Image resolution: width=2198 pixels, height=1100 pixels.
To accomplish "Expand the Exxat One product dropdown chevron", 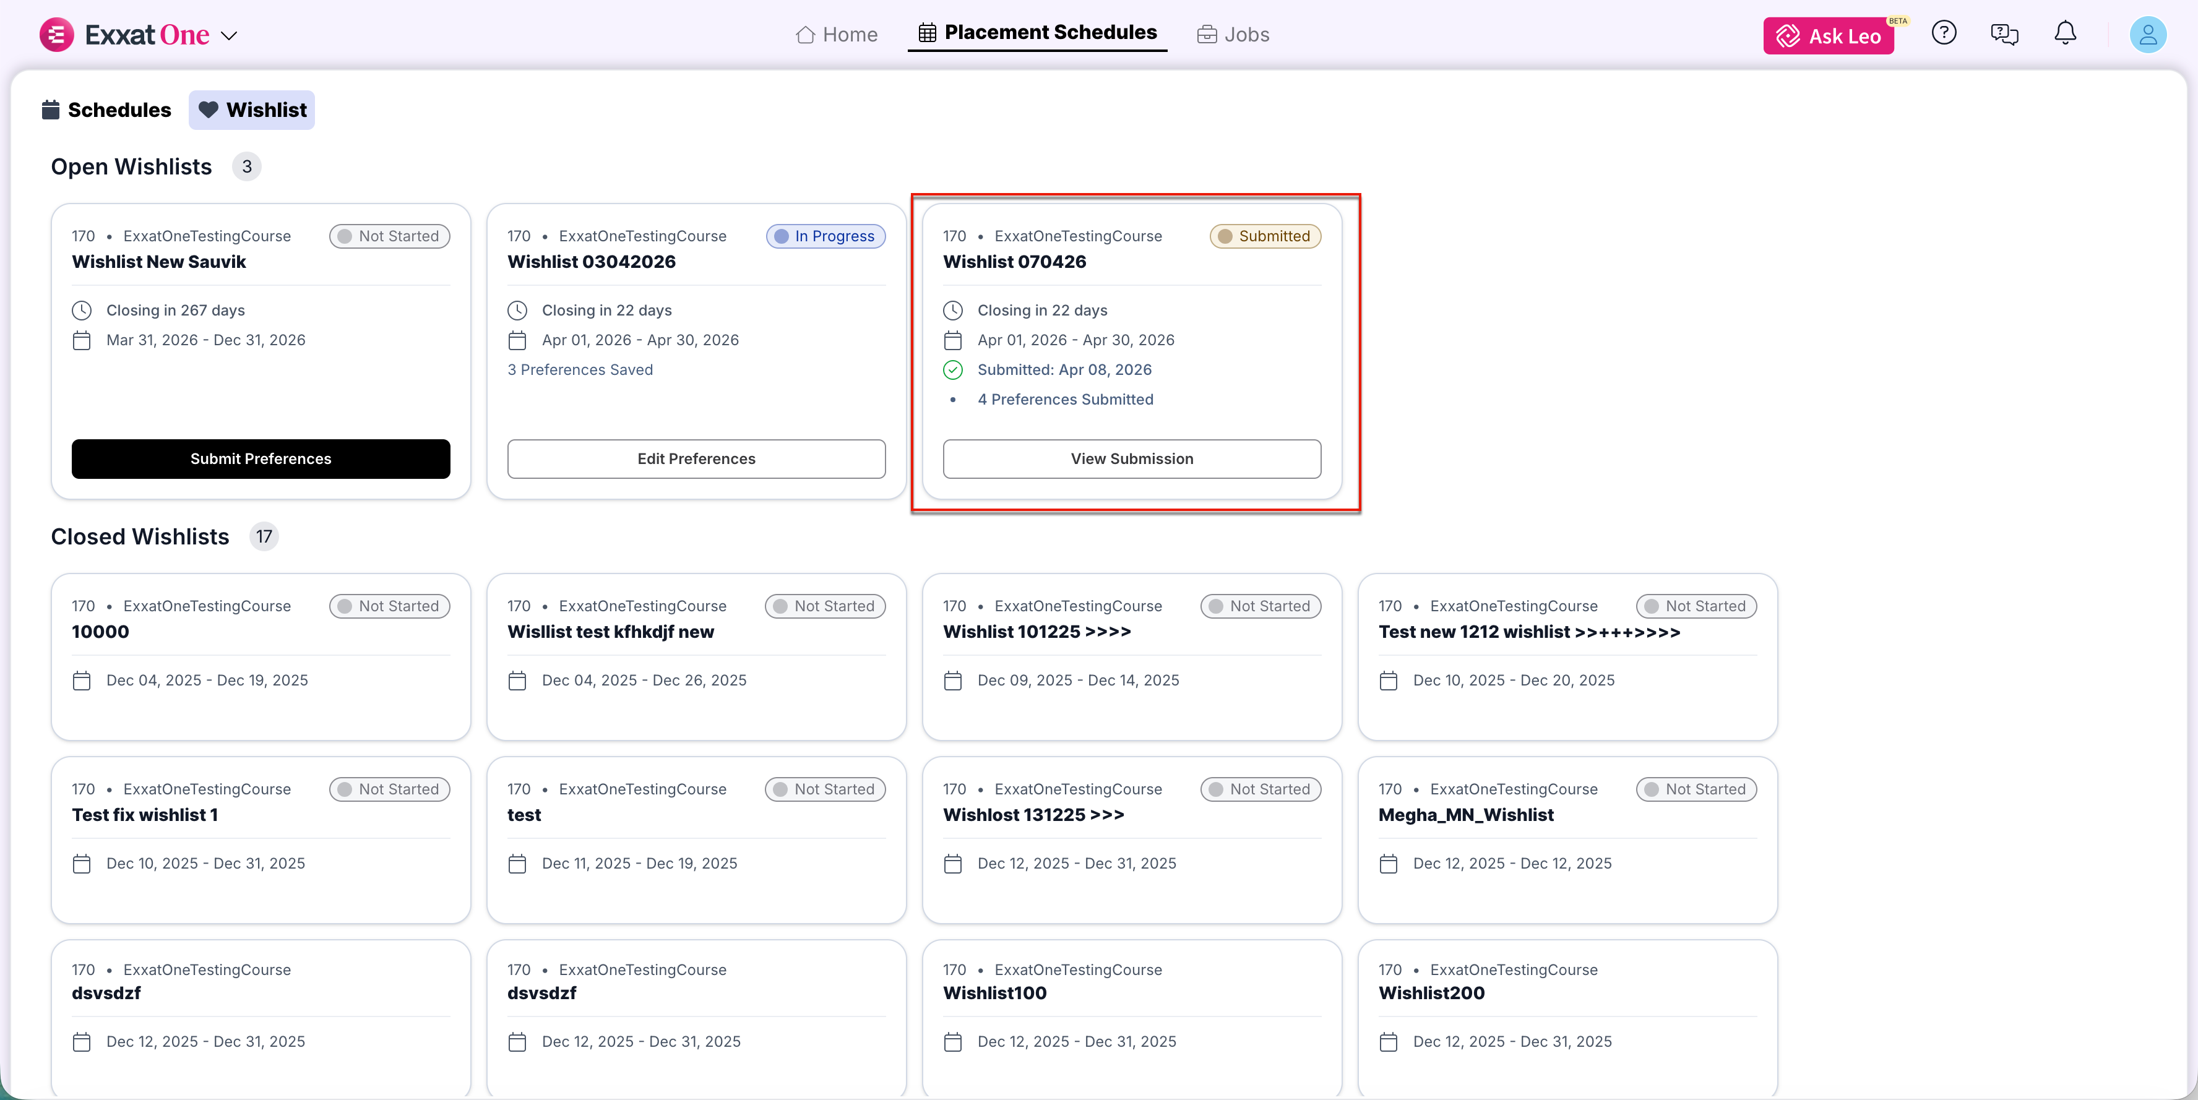I will [229, 36].
